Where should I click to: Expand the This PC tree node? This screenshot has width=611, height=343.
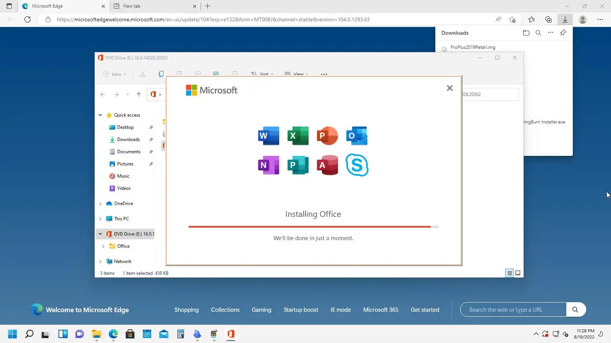point(100,219)
